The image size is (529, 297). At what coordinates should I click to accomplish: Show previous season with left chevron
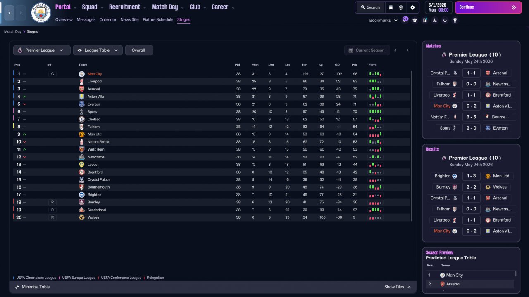click(x=395, y=50)
